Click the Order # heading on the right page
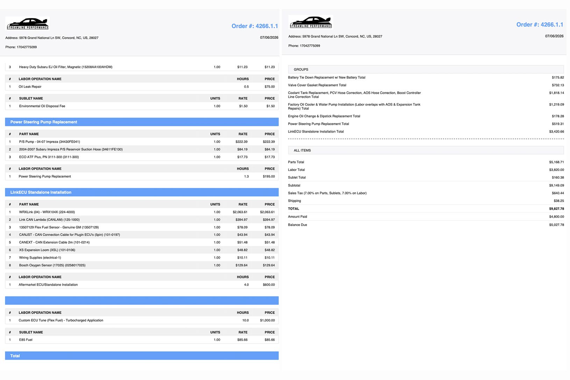The width and height of the screenshot is (570, 380). tap(540, 25)
